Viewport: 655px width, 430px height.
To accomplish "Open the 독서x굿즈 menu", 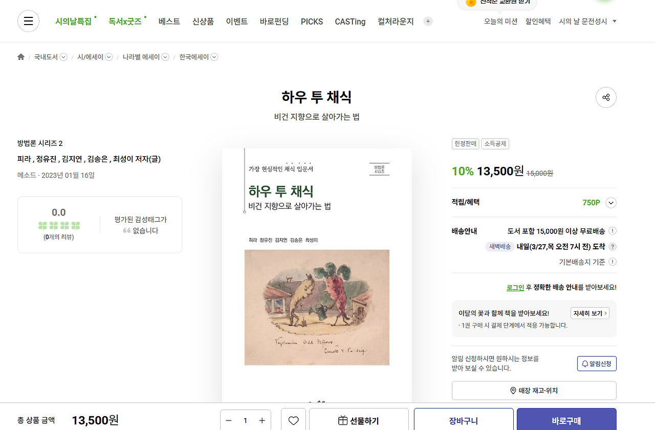I will point(125,21).
